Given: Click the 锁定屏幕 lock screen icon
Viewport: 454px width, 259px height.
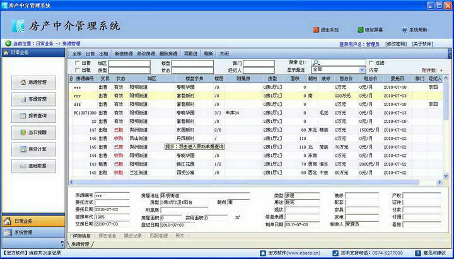Looking at the screenshot, I should click(x=361, y=30).
